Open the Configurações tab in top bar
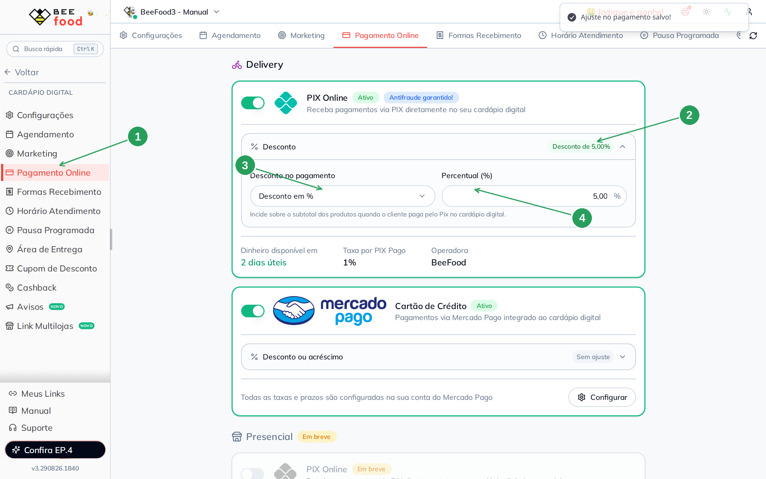The image size is (766, 479). coord(151,35)
